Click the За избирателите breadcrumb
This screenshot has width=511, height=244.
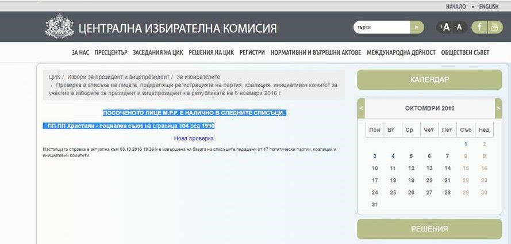[198, 77]
